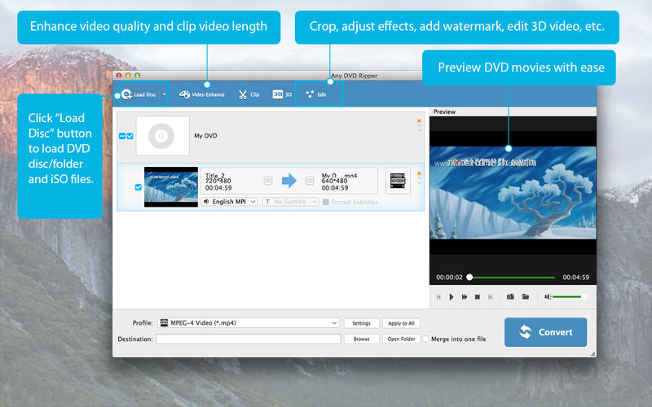Open the Video Enhance tool
652x407 pixels.
[202, 94]
